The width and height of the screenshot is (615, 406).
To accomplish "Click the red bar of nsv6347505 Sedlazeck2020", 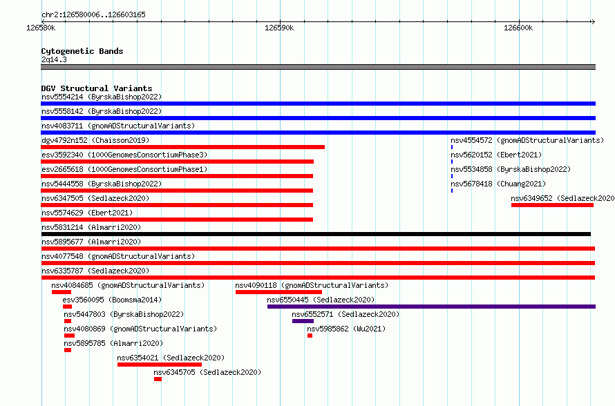I will coord(177,205).
